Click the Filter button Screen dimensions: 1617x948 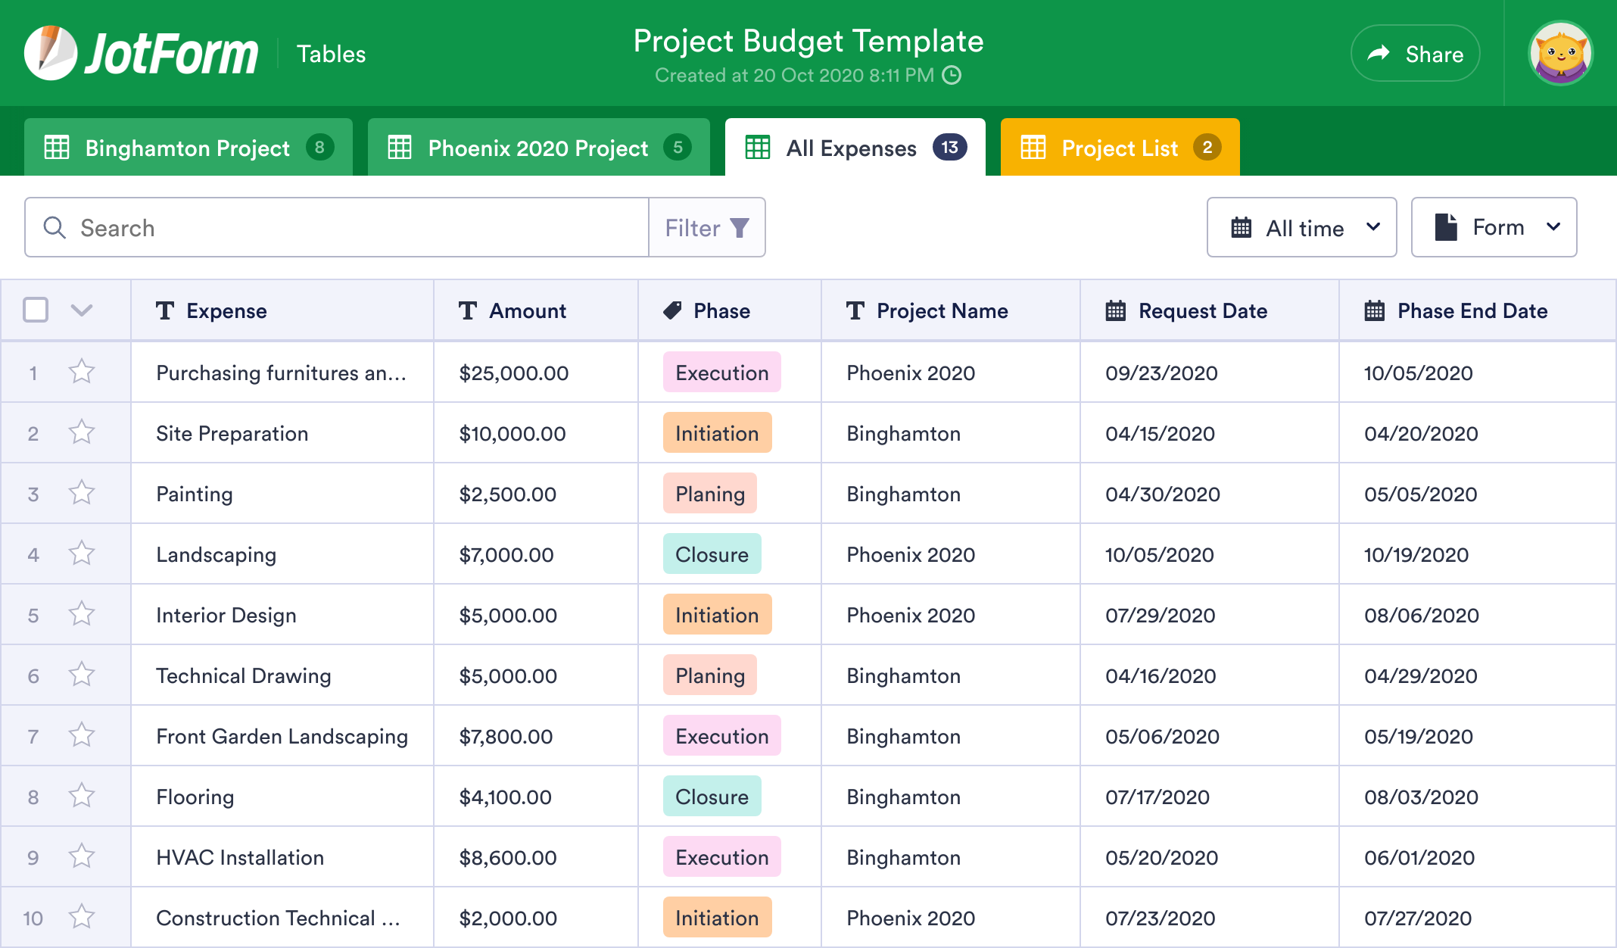tap(706, 227)
